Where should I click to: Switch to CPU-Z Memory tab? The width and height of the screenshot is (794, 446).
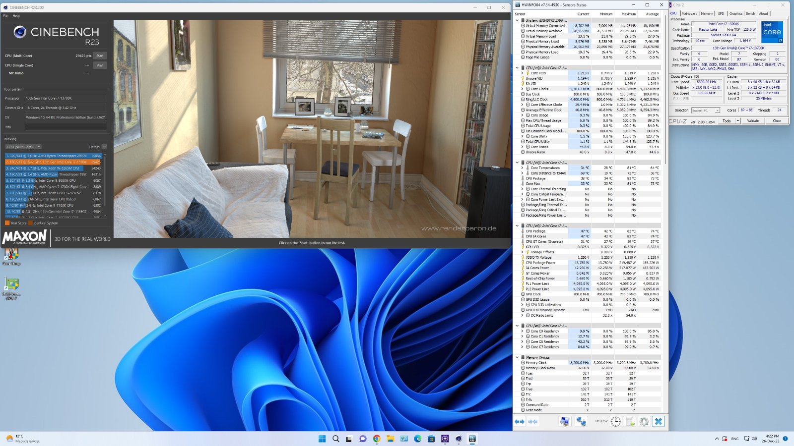coord(707,14)
